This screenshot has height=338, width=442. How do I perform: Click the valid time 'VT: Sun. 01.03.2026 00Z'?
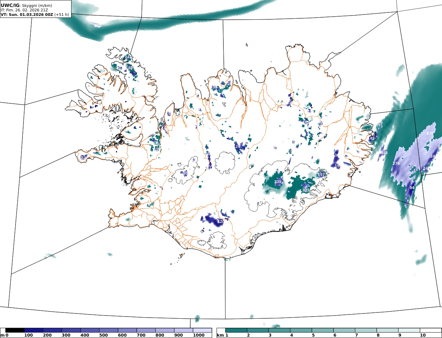coord(27,15)
